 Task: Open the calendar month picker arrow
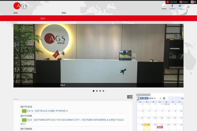click(160, 99)
